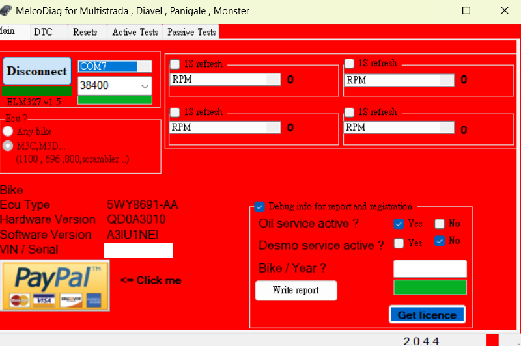
Task: Click the Disconnect button
Action: click(x=37, y=71)
